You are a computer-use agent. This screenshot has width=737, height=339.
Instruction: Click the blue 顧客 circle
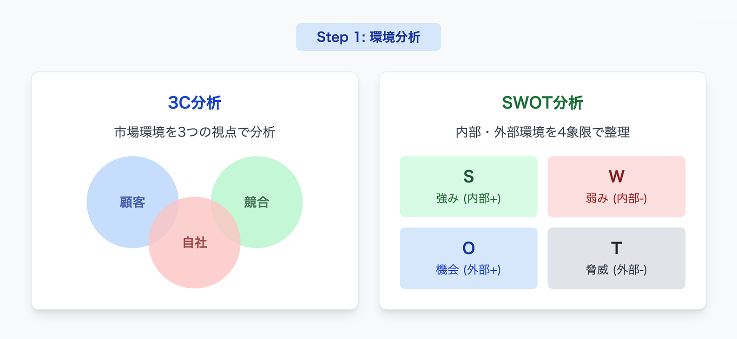tap(116, 186)
